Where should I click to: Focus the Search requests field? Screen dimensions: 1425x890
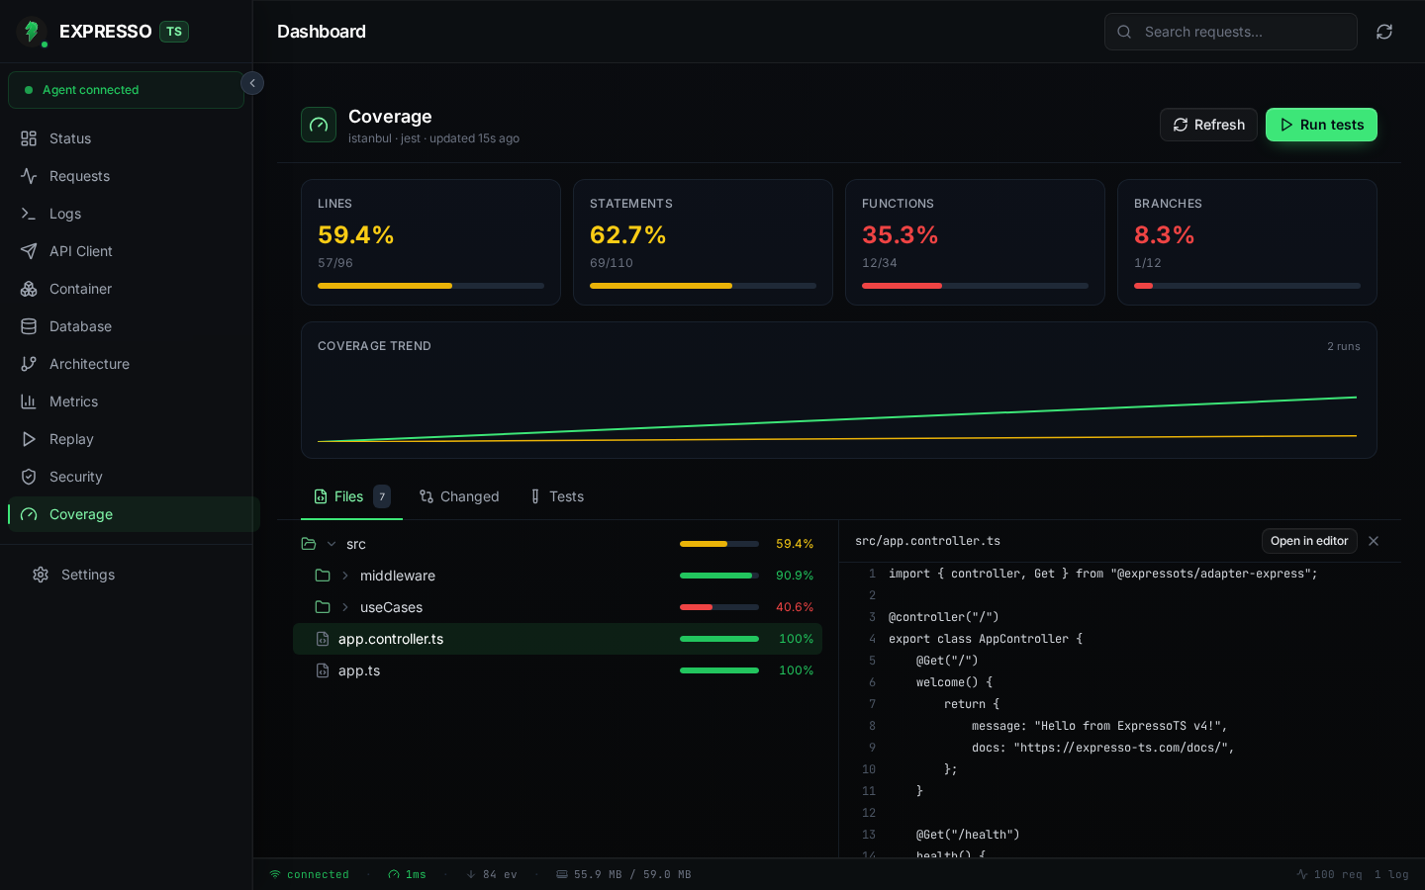tap(1230, 32)
